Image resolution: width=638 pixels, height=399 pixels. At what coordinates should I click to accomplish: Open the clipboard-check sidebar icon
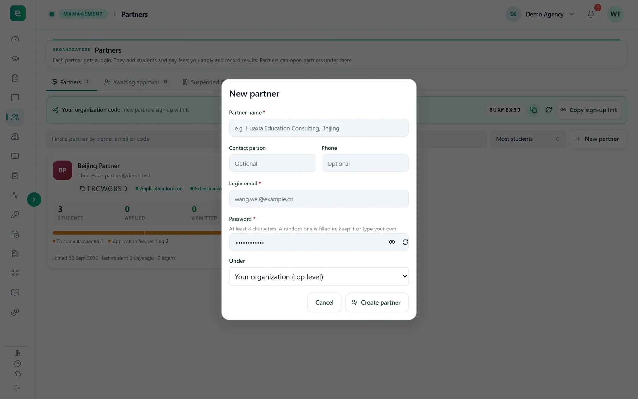[15, 176]
